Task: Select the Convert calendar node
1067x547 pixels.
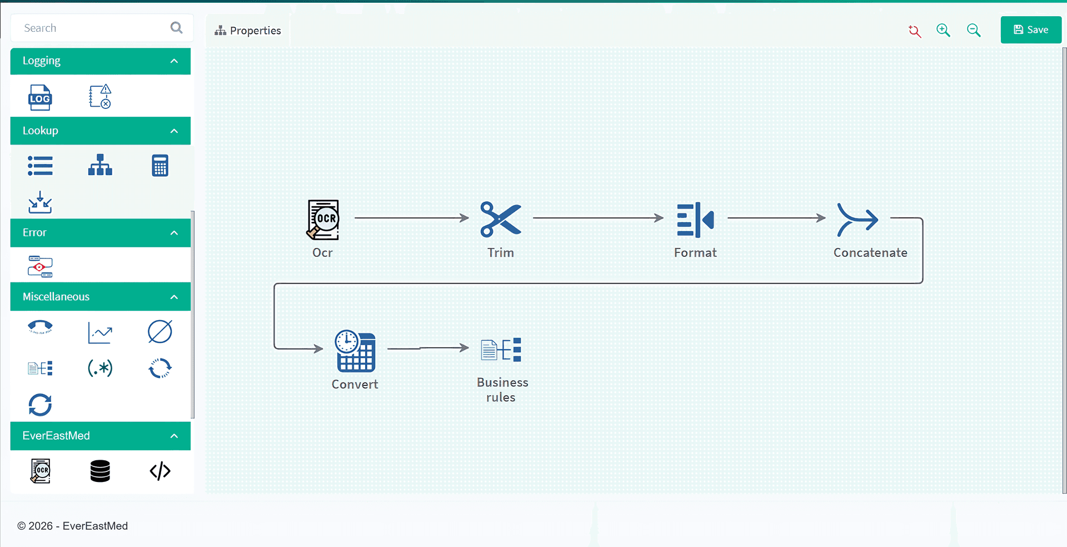Action: coord(355,351)
